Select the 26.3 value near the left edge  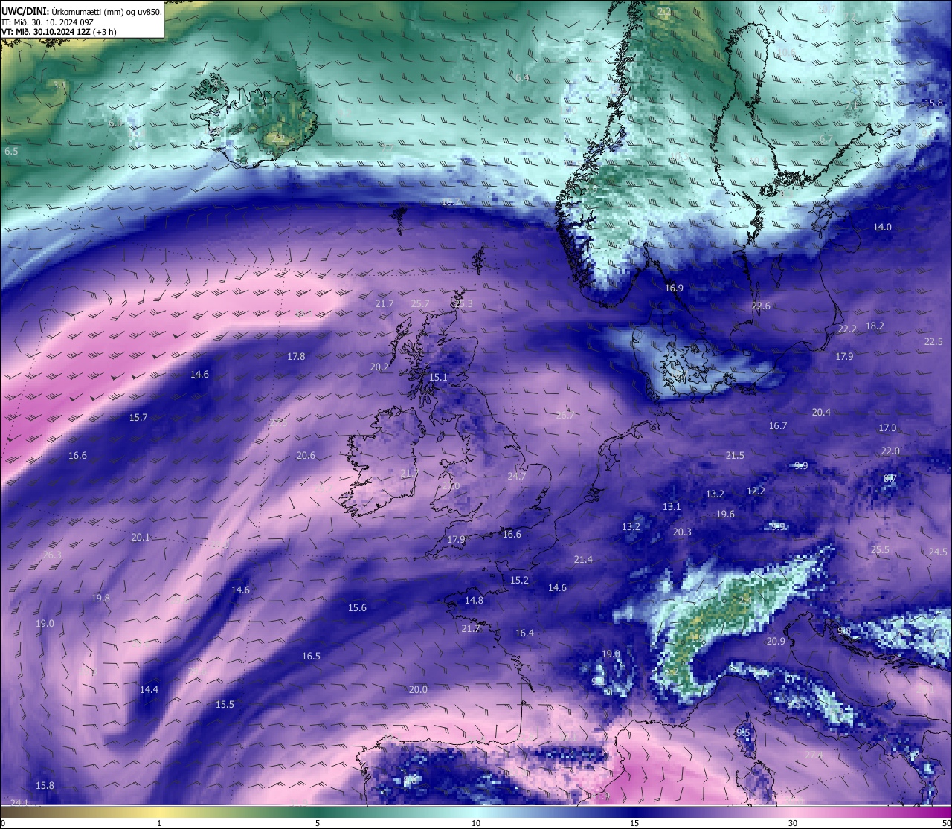point(52,555)
